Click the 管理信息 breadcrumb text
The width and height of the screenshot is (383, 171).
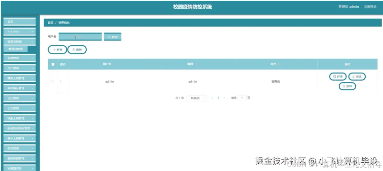click(64, 23)
